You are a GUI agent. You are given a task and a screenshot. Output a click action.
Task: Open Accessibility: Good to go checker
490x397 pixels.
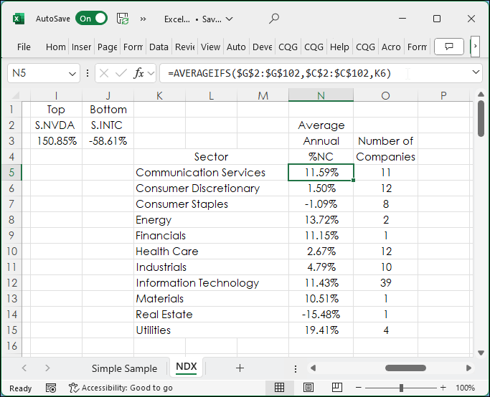(121, 388)
